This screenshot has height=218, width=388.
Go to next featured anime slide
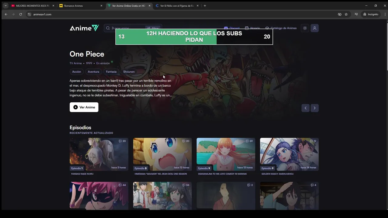click(x=315, y=108)
